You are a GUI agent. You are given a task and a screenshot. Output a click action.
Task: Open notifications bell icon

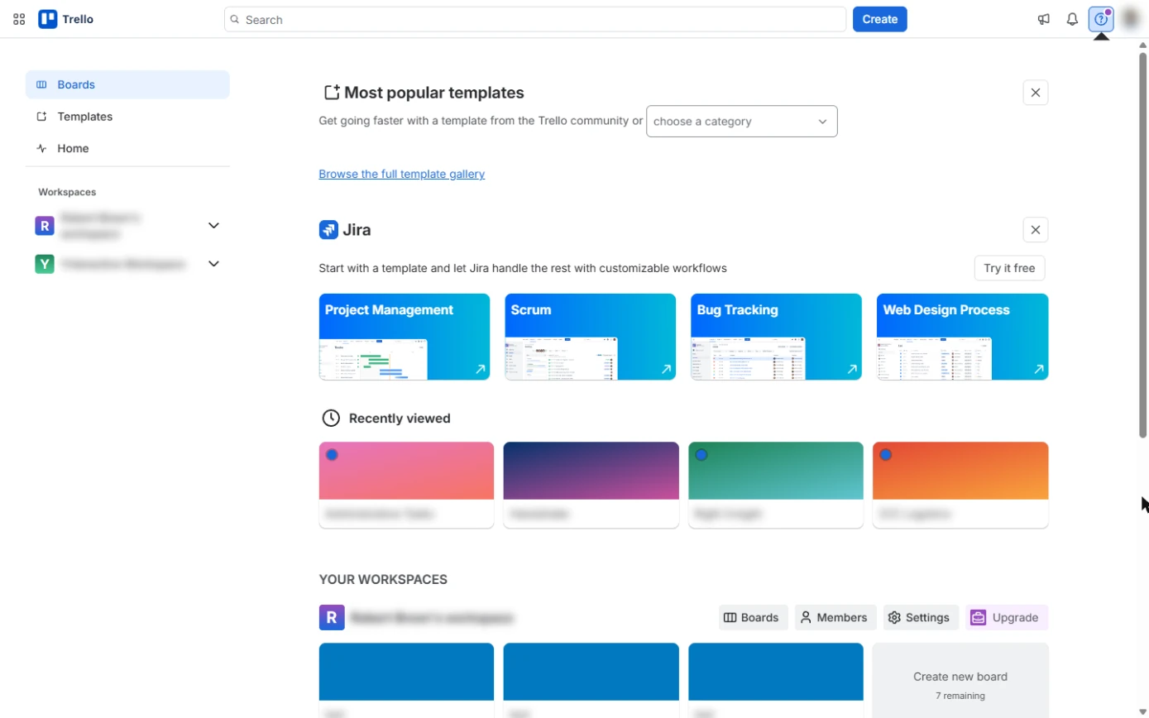[1072, 19]
